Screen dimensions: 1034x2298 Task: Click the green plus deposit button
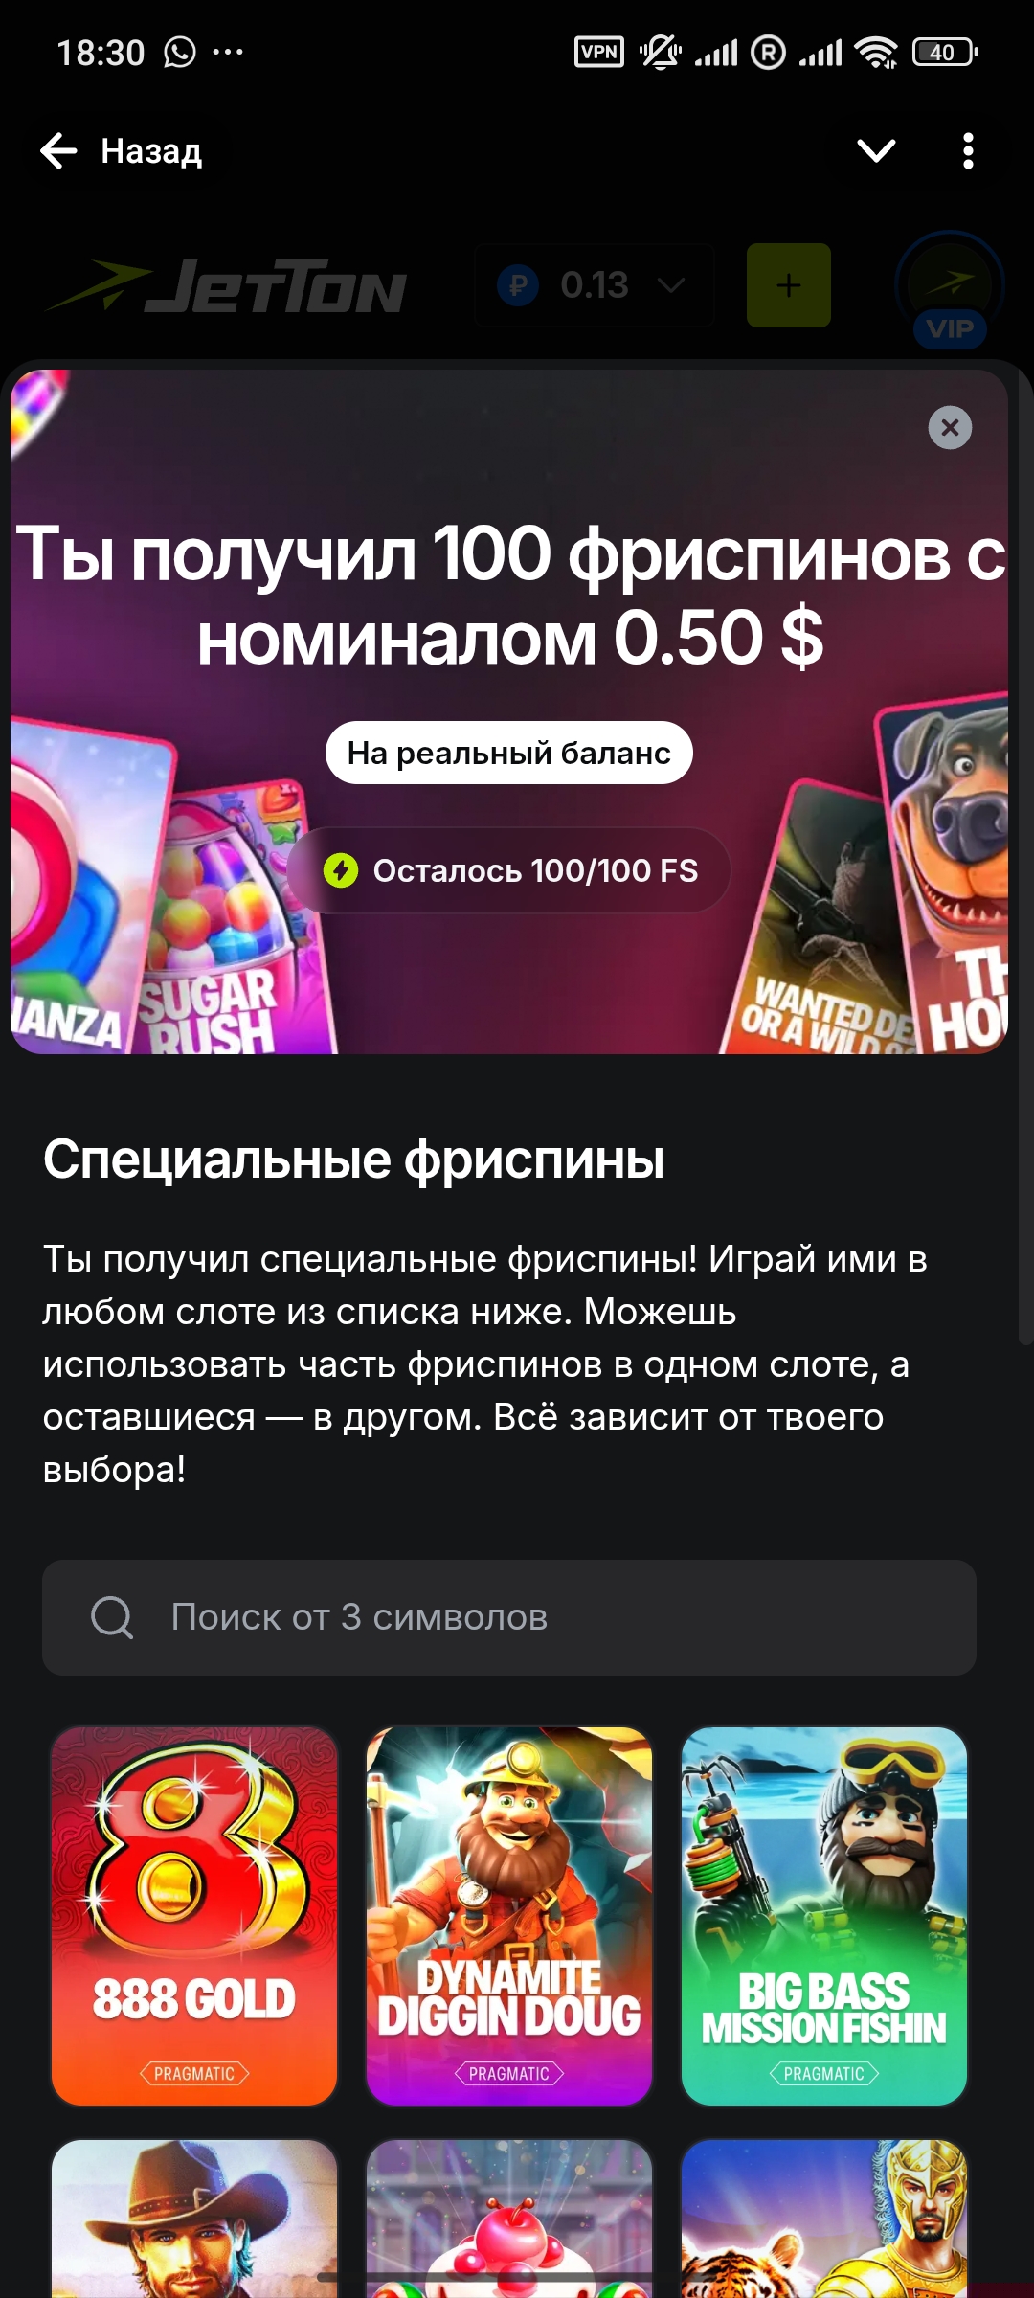tap(789, 285)
